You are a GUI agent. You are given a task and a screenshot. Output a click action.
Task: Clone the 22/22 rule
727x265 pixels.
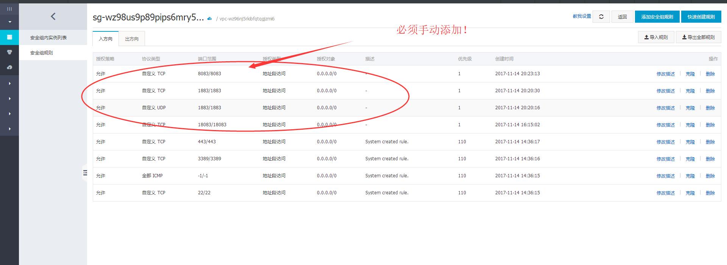[690, 193]
